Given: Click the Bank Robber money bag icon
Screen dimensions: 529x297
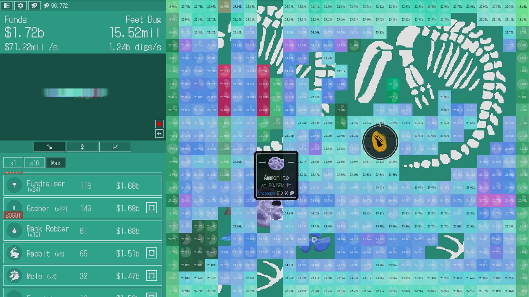Looking at the screenshot, I should (x=14, y=230).
